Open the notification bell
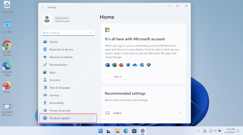Screen dimensions: 243x135 click(x=238, y=131)
